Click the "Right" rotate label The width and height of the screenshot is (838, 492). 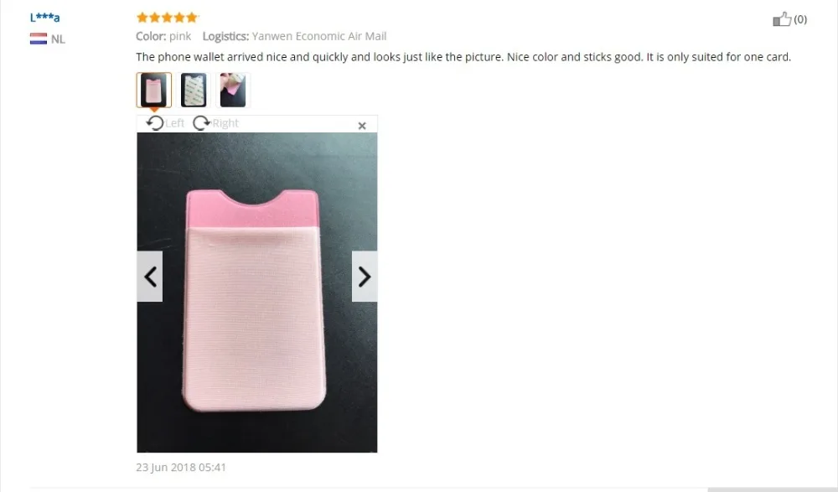[x=225, y=123]
